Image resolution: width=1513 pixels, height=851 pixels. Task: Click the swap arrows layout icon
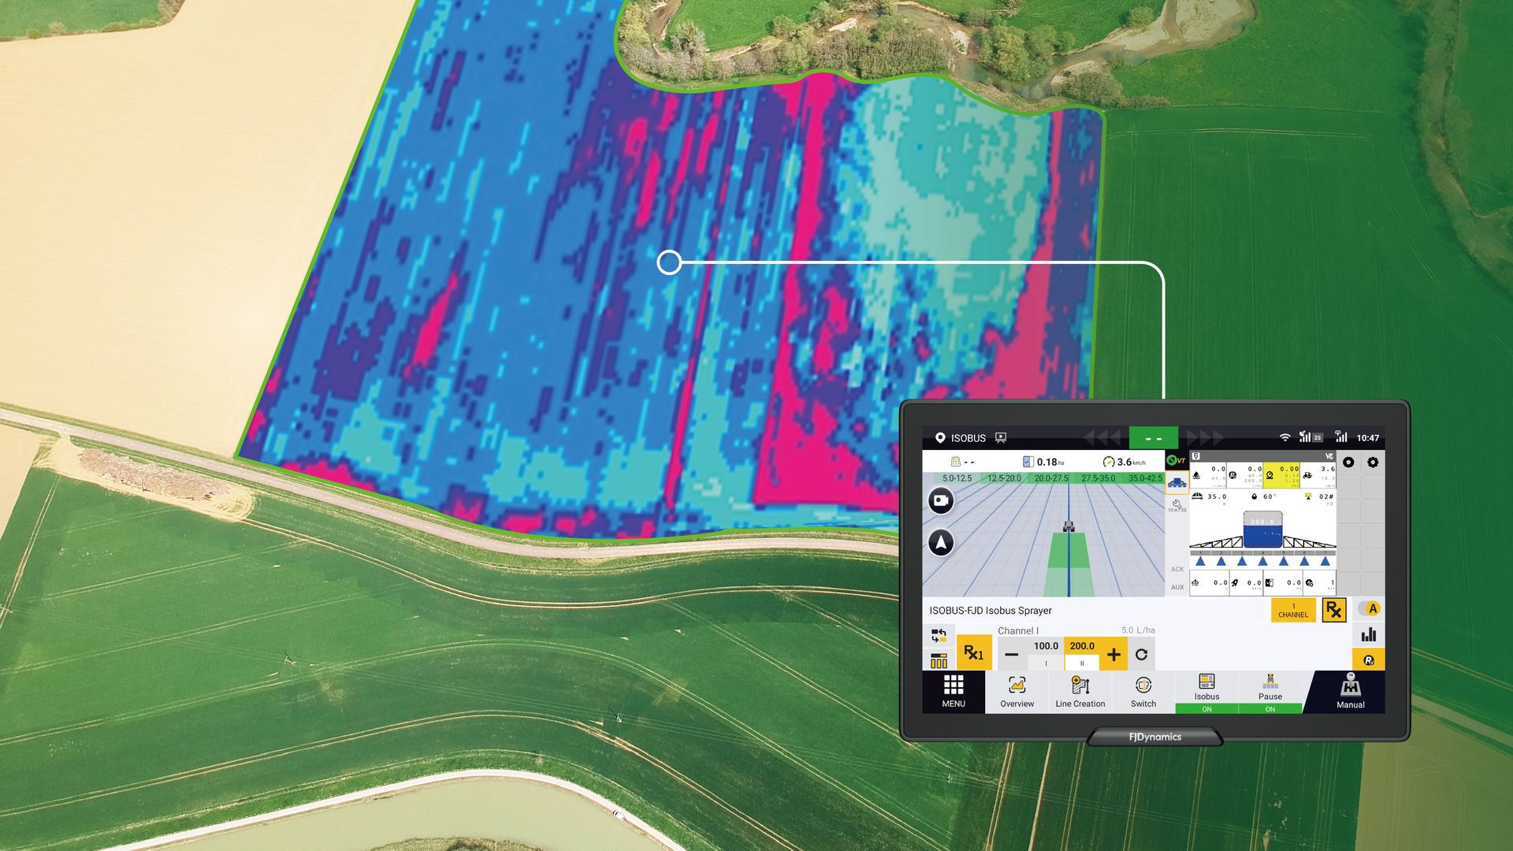pos(939,635)
